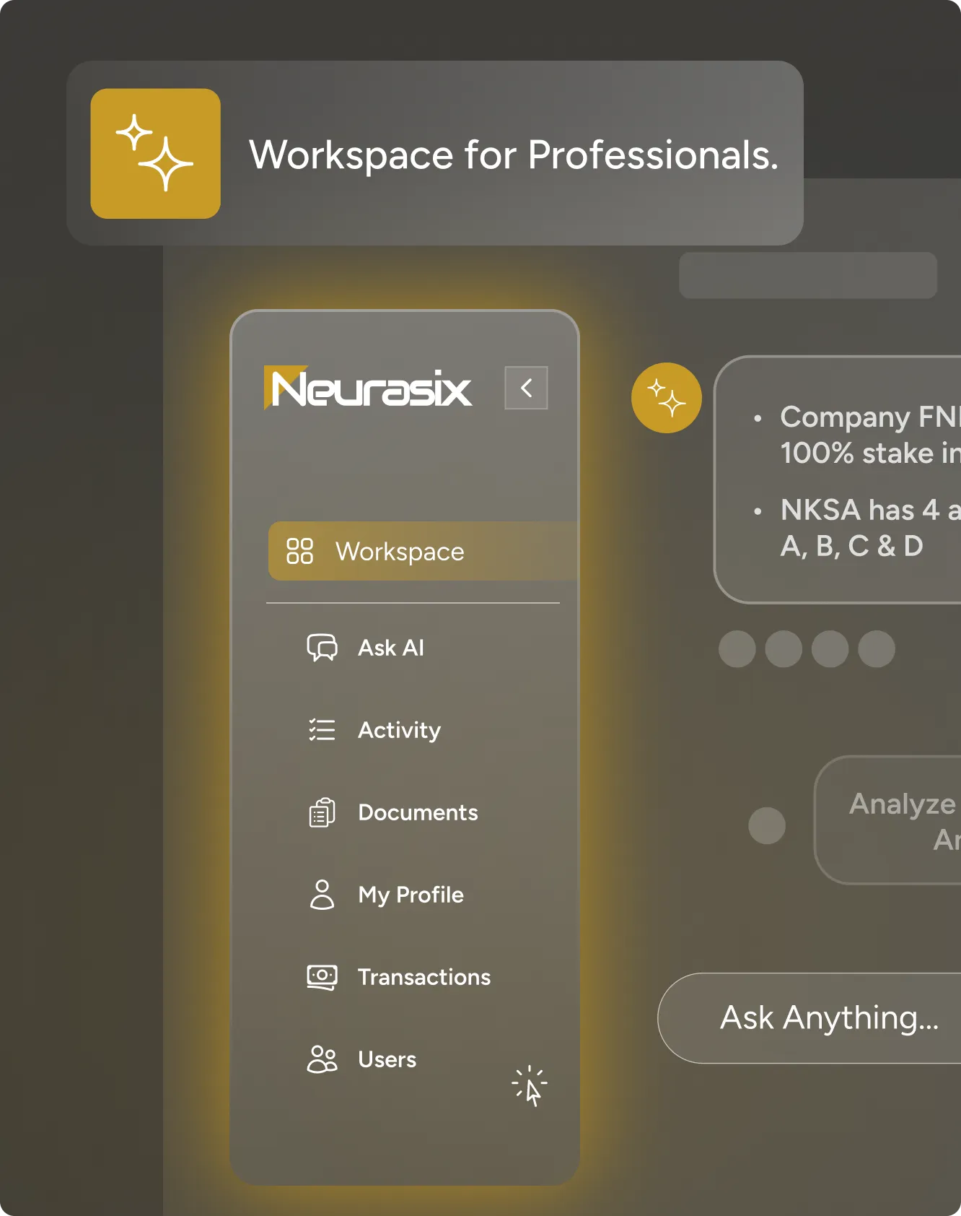
Task: Click the Ask Anything input field
Action: point(809,1018)
